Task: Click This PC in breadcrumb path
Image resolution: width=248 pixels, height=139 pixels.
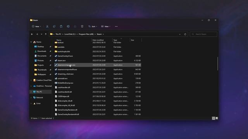Action: point(59,34)
